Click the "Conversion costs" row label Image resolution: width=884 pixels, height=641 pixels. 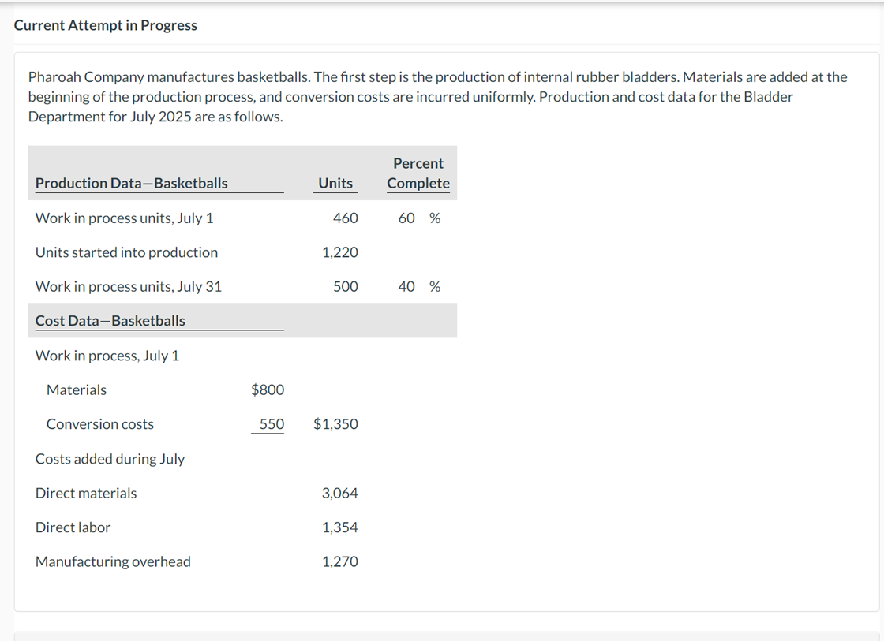point(100,424)
